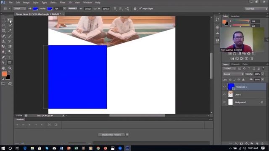This screenshot has width=269, height=151.
Task: Select the Brush tool
Action: coord(10,36)
